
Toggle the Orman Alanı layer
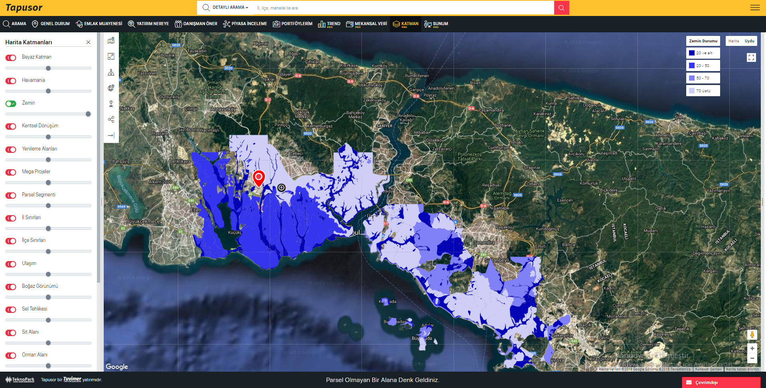click(11, 356)
